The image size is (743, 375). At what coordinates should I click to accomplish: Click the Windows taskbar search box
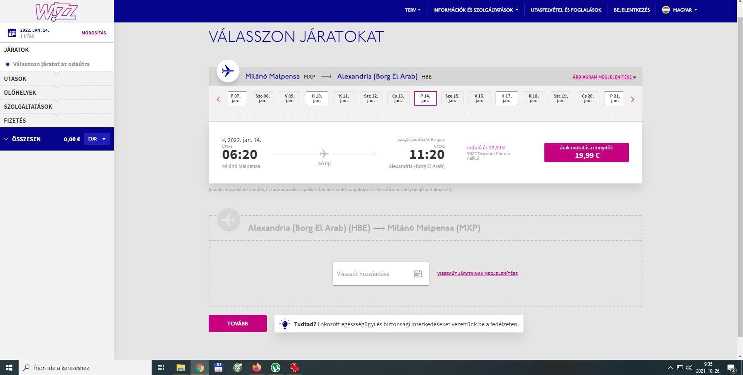[x=85, y=368]
